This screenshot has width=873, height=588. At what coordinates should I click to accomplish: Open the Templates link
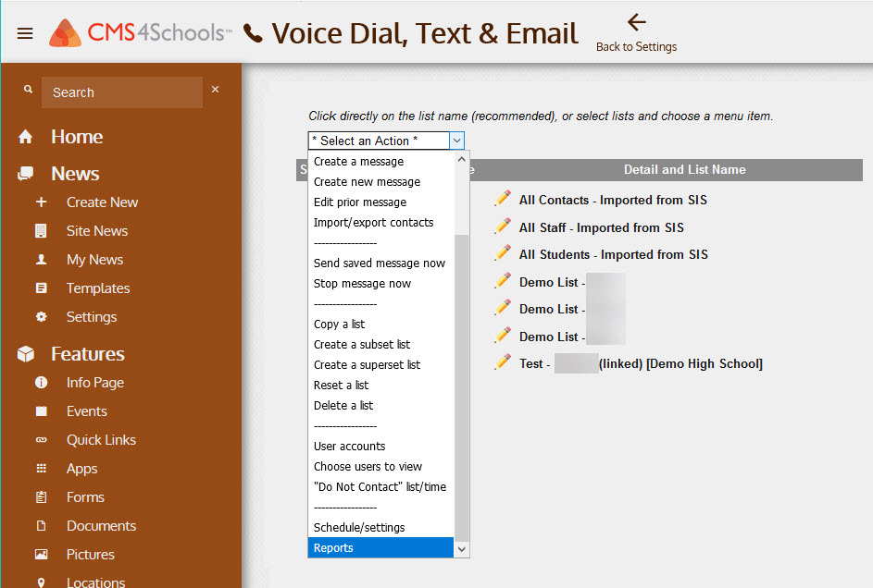(x=98, y=288)
